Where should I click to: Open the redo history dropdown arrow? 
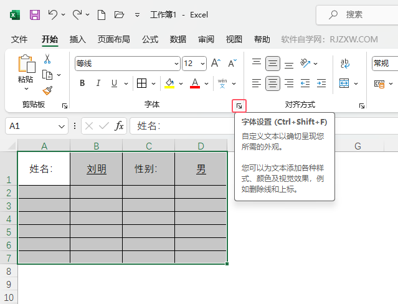pyautogui.click(x=87, y=15)
